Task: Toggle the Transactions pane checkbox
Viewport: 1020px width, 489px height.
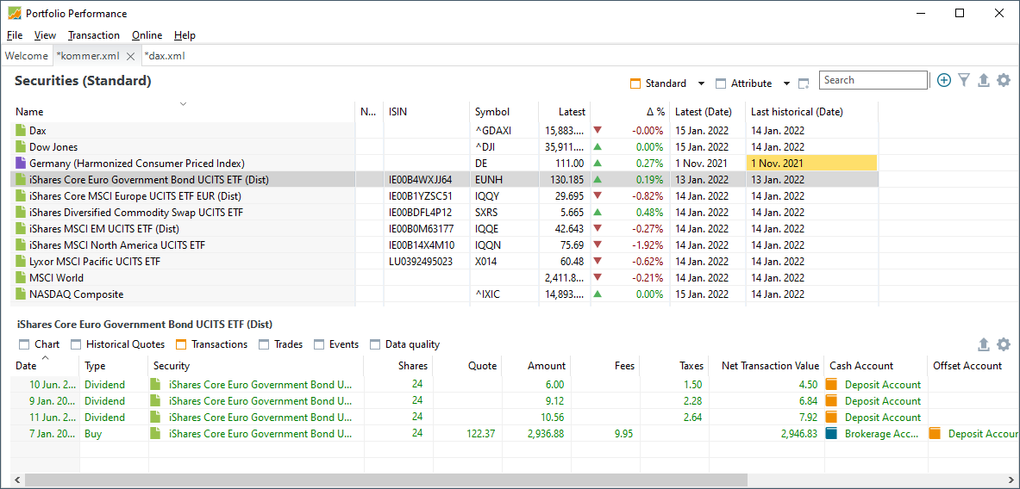Action: pyautogui.click(x=181, y=345)
